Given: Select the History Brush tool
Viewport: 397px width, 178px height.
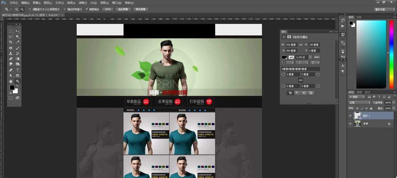Looking at the screenshot, I should (x=17, y=53).
